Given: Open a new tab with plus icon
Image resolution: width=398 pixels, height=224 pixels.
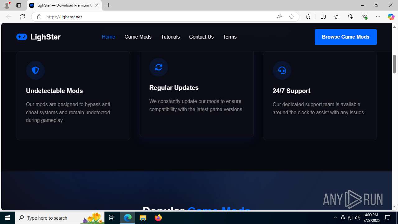Looking at the screenshot, I should (108, 5).
